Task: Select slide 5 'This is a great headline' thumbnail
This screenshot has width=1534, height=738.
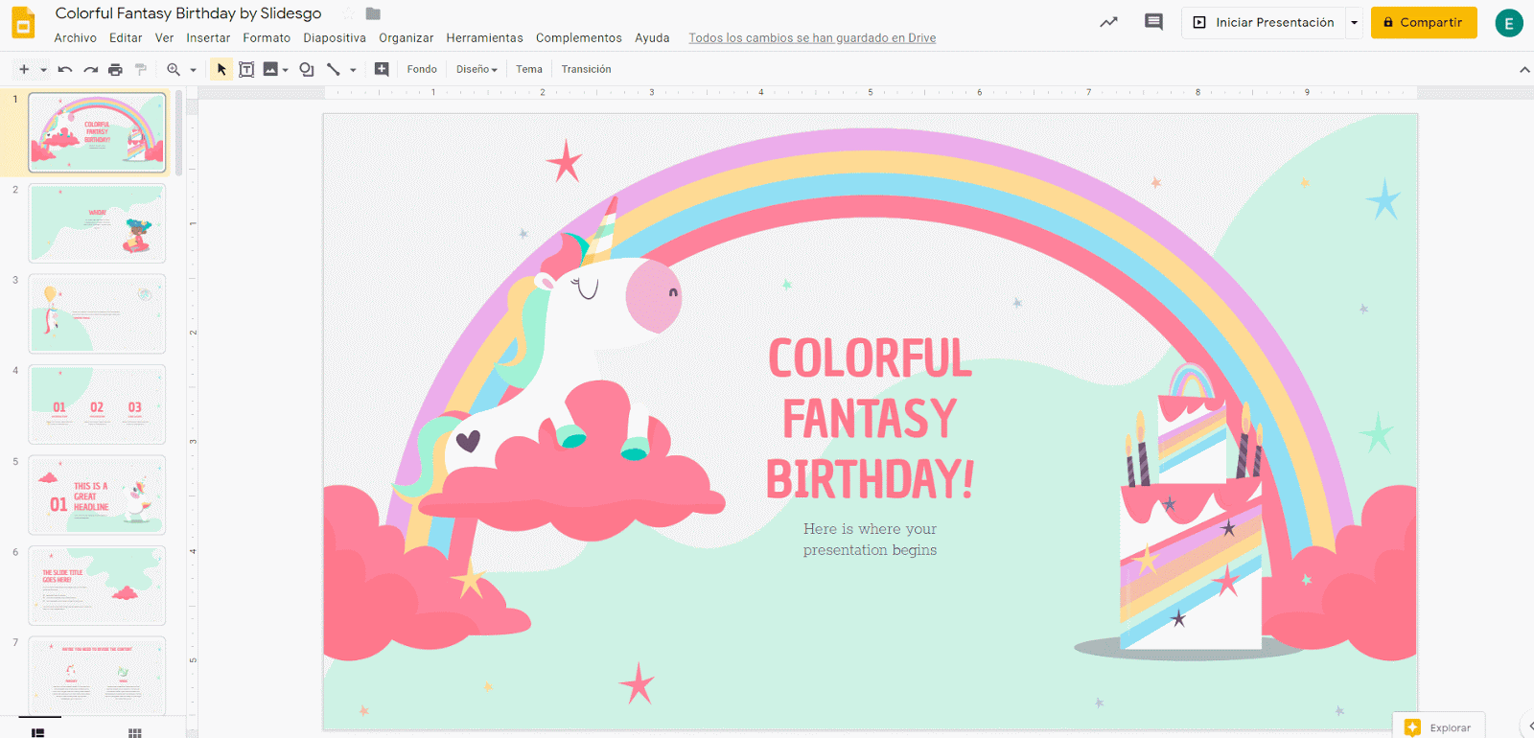Action: (x=97, y=495)
